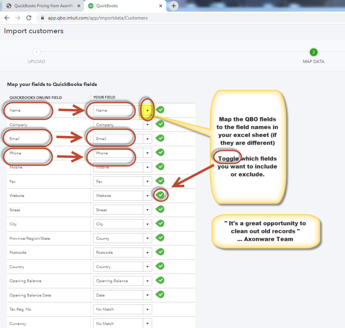The height and width of the screenshot is (328, 345).
Task: Click the 'Postcode' QuickBooks field label
Action: [18, 253]
